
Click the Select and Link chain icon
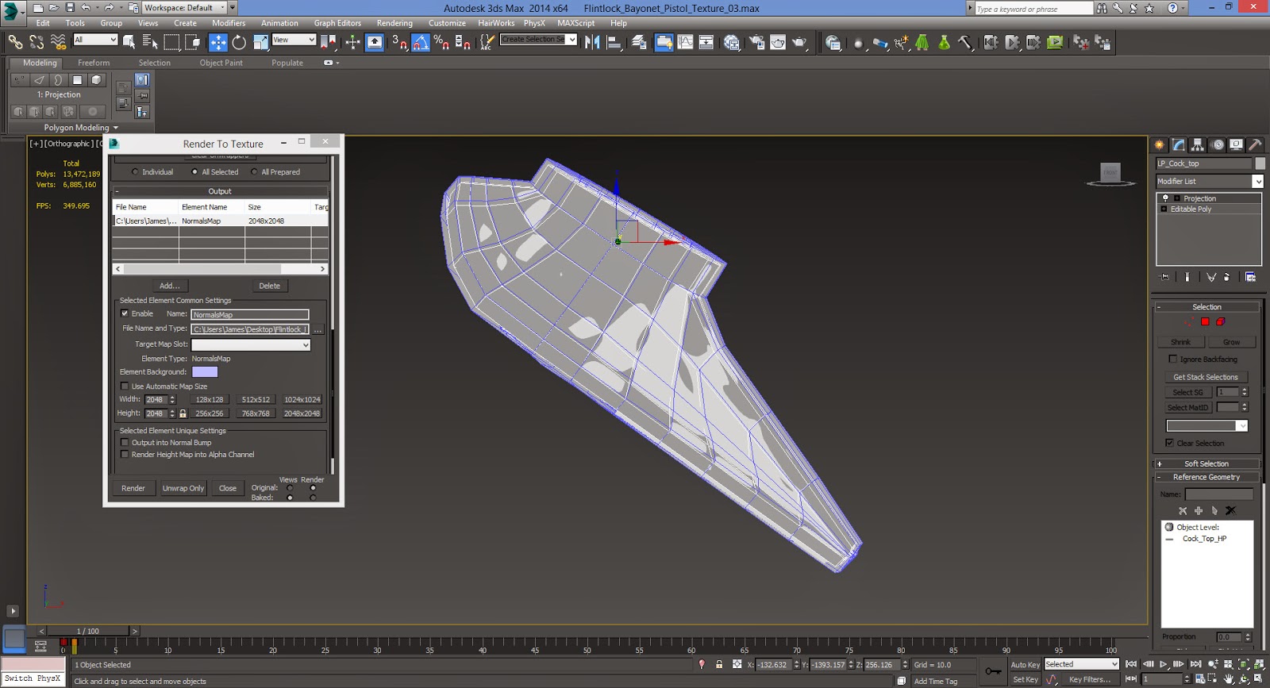[15, 42]
